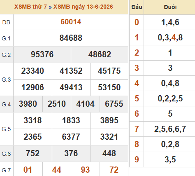Viewport: 195px width, 176px height.
Task: Select G.7 number 01
Action: 28,170
